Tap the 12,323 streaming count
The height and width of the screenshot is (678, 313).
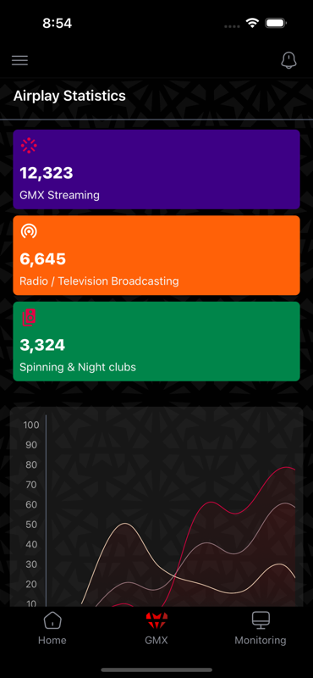(47, 173)
